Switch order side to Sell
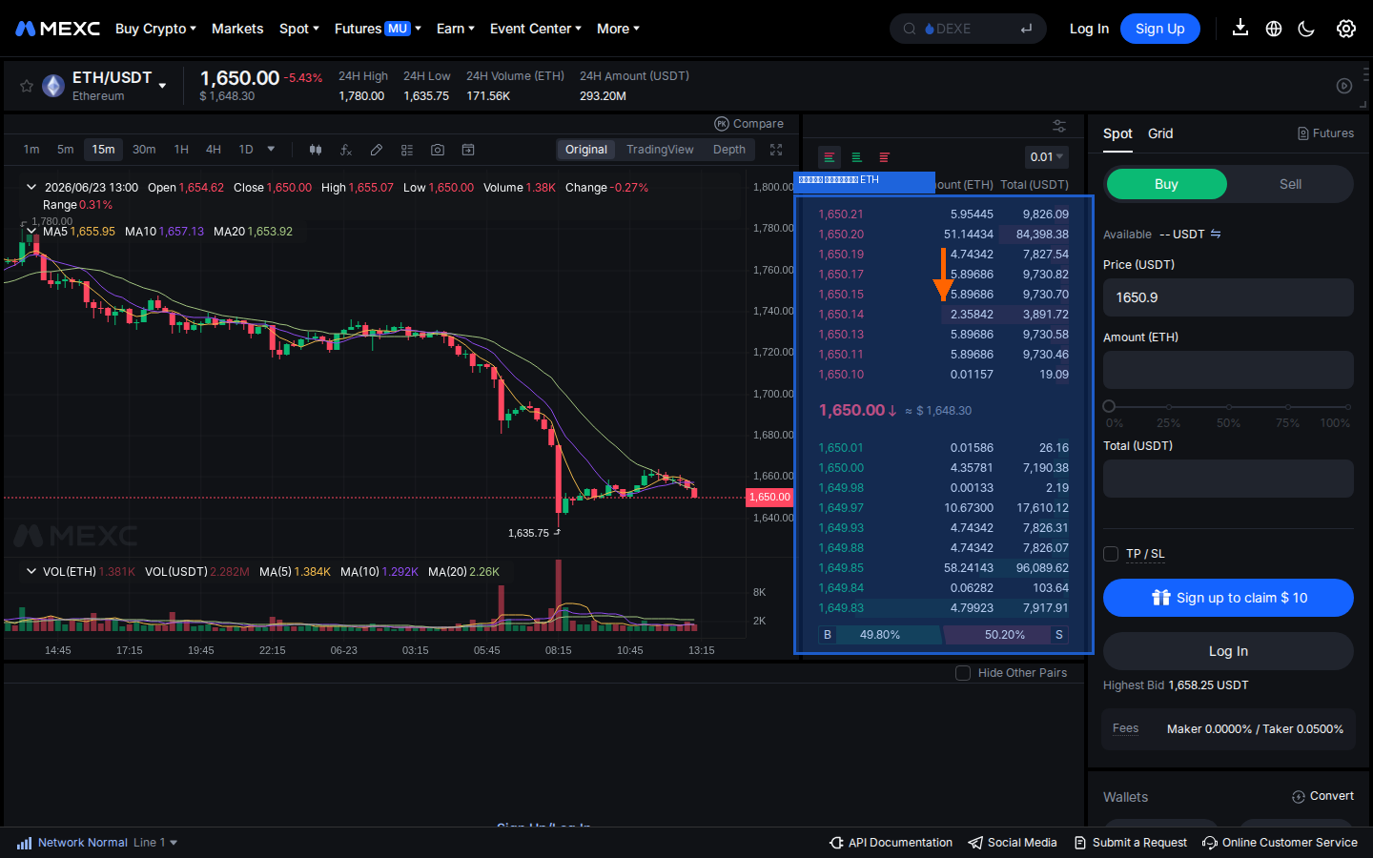Image resolution: width=1373 pixels, height=858 pixels. point(1290,184)
